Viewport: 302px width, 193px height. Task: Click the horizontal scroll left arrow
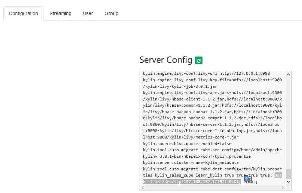143,188
